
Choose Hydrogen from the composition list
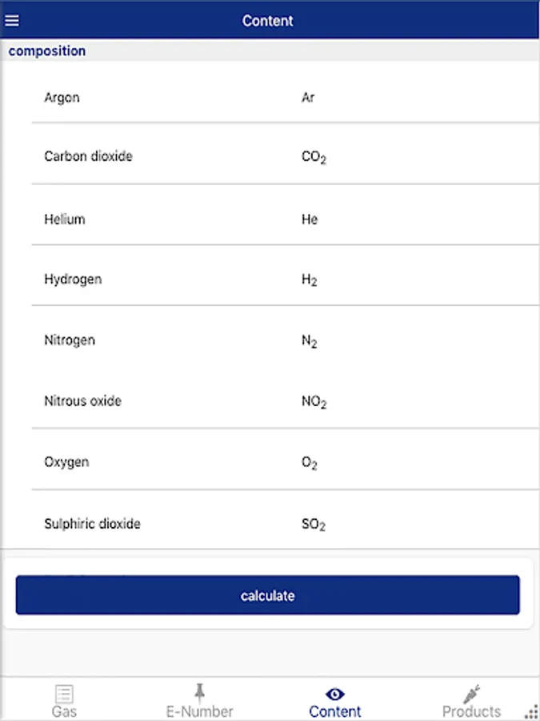point(270,280)
